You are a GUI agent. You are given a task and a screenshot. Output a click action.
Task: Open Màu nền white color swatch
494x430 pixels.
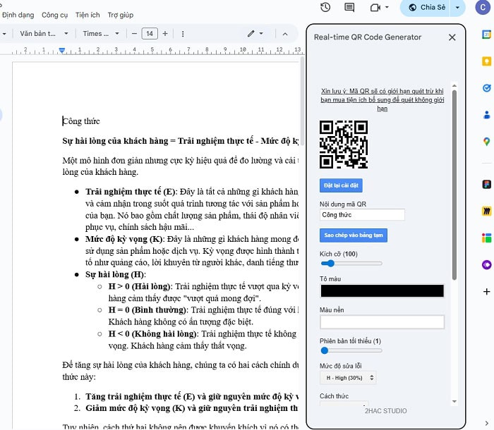tap(382, 322)
